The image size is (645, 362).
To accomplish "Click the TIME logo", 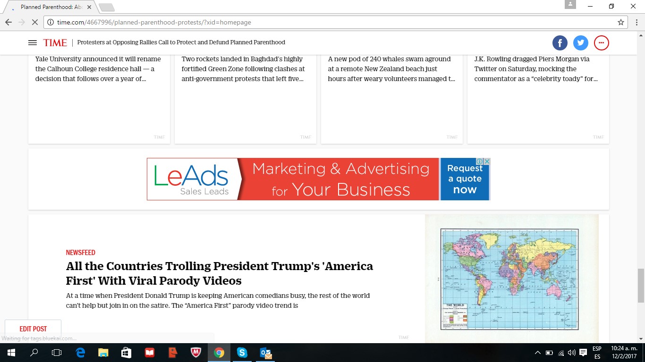I will 55,42.
